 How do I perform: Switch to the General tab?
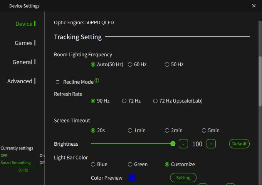[22, 62]
